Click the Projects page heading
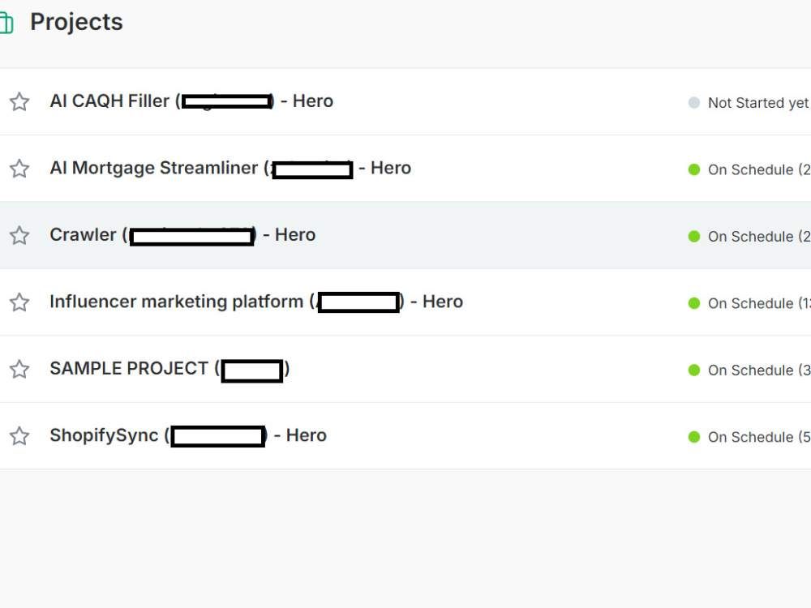 tap(76, 22)
